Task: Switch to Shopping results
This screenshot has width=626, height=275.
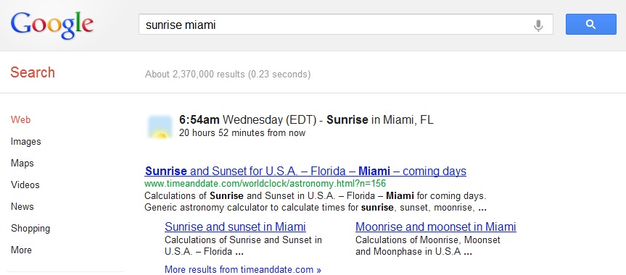Action: click(30, 229)
